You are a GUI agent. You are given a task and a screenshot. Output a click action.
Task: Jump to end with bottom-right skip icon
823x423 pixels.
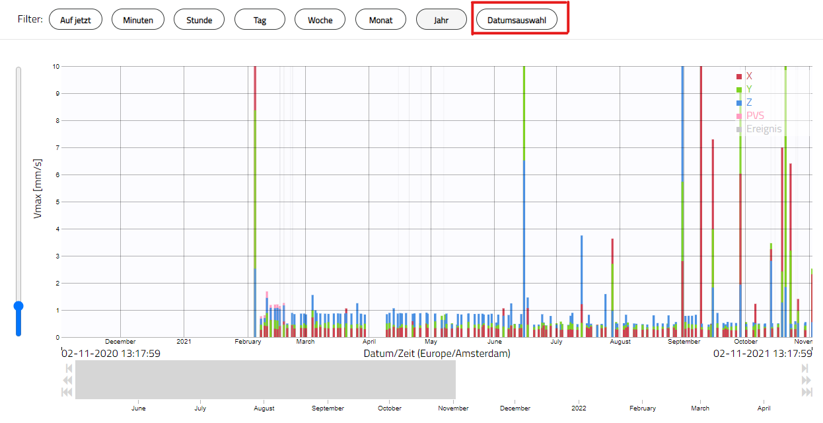(x=806, y=393)
